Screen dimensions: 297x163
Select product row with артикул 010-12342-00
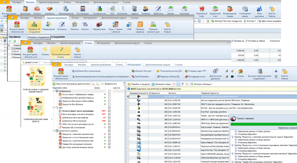click(212, 100)
